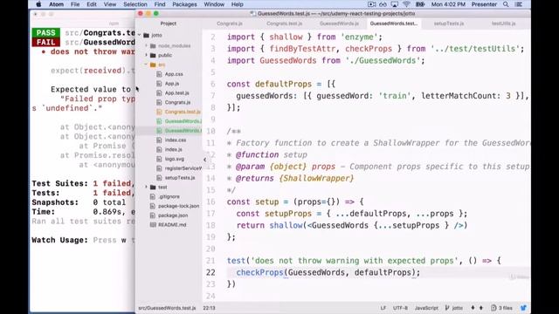Image resolution: width=559 pixels, height=314 pixels.
Task: Click the file icon beside package.json
Action: coord(153,215)
